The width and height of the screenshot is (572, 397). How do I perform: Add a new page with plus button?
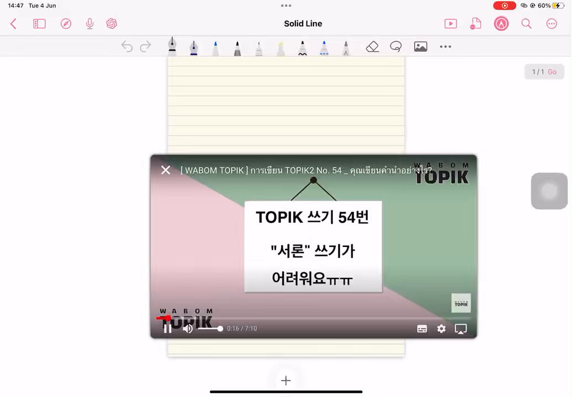(286, 380)
